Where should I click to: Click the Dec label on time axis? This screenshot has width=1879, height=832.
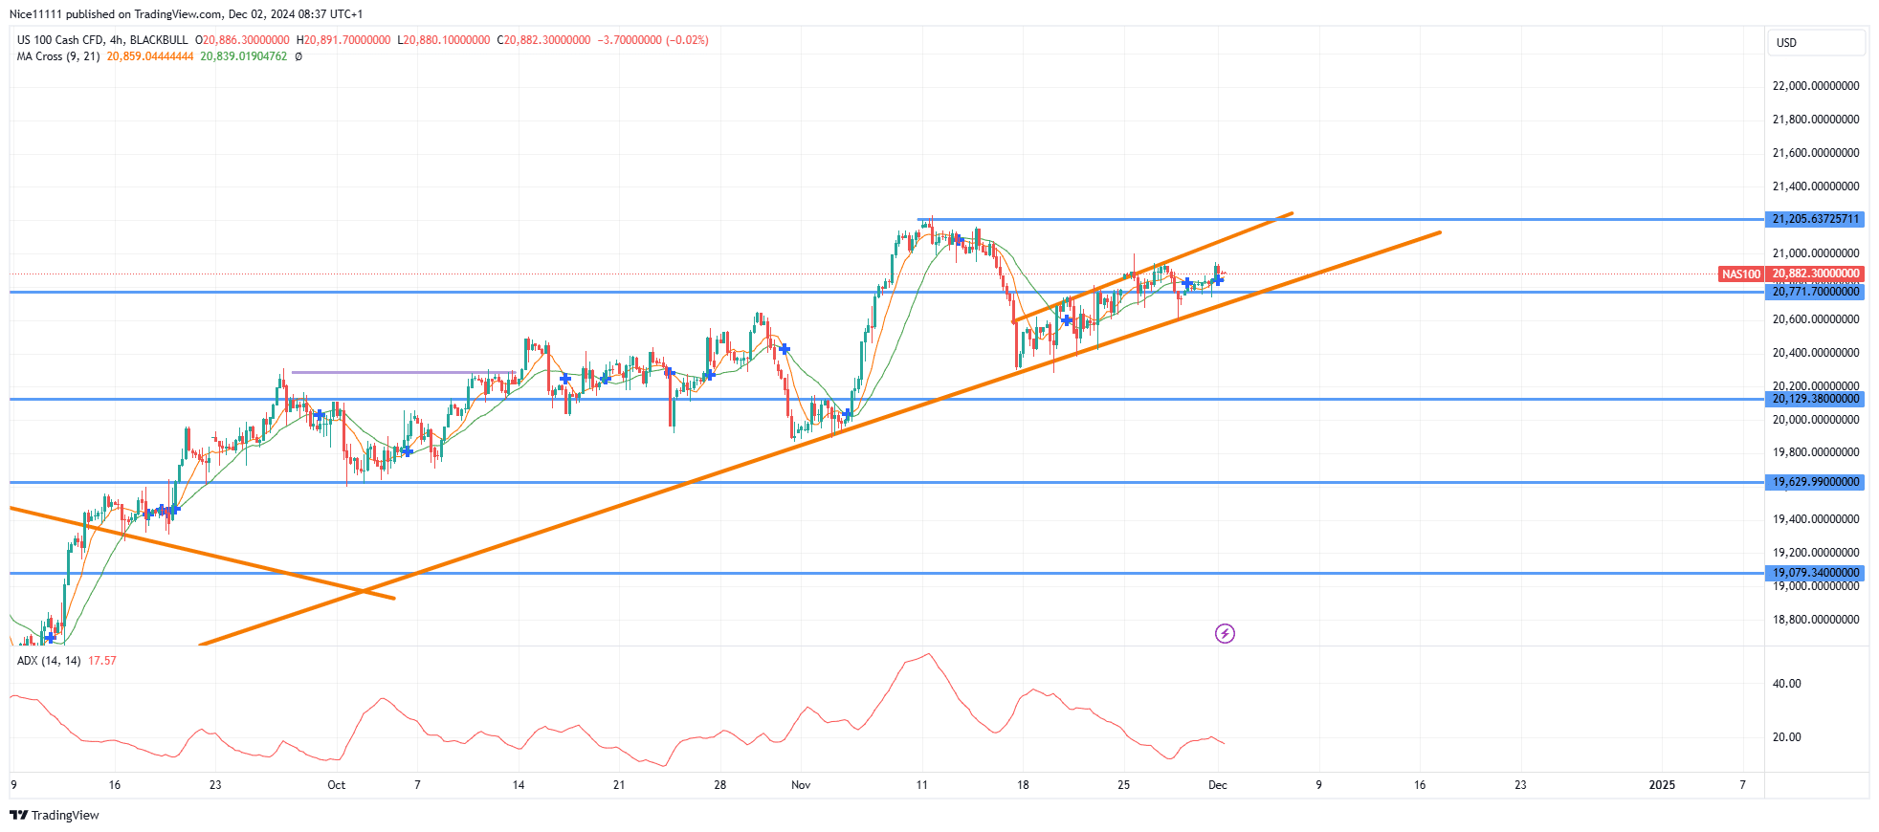pos(1217,785)
